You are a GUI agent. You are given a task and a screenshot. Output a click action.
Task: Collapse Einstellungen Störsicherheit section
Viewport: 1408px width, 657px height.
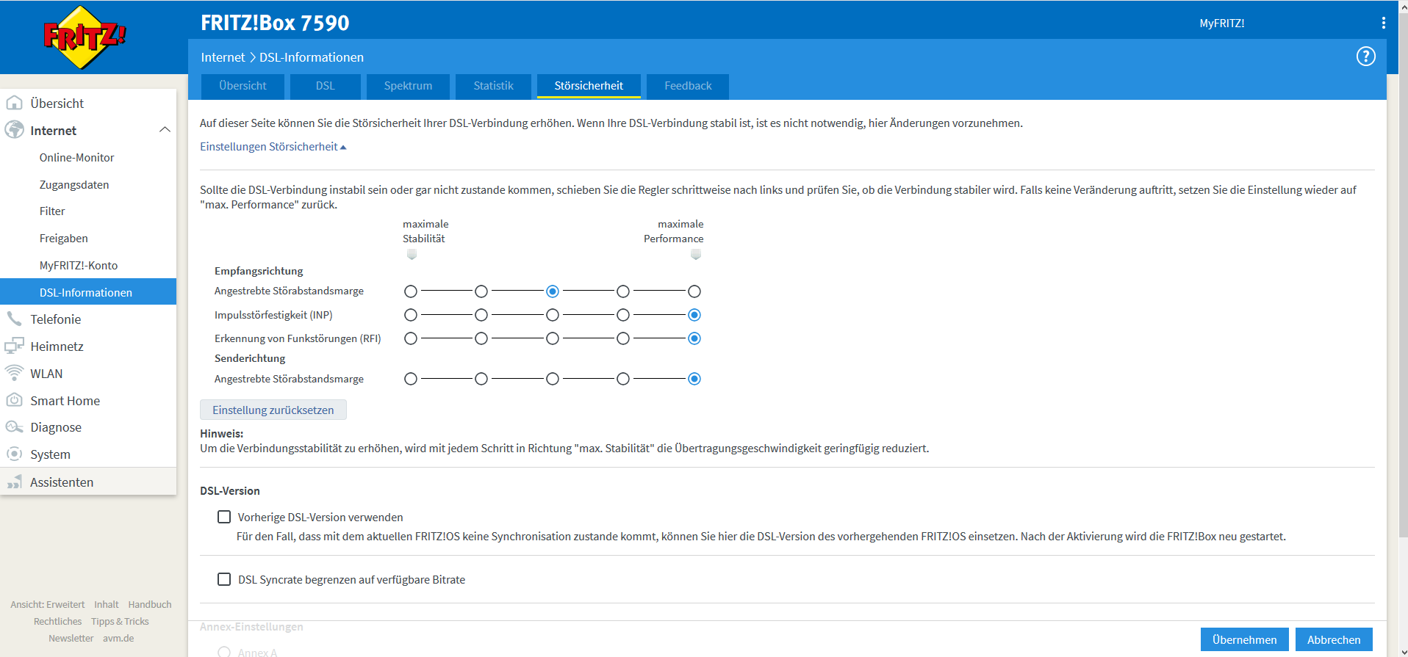point(273,147)
